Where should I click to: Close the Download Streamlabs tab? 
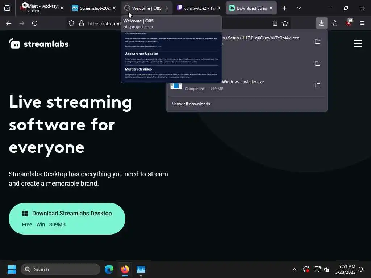[271, 8]
